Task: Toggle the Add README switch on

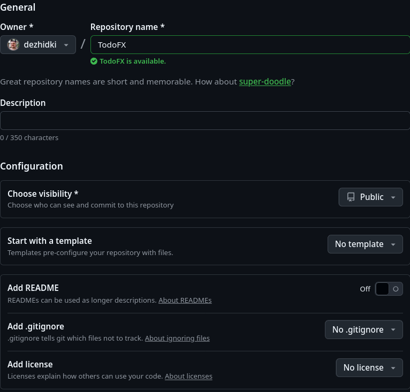Action: coord(389,289)
